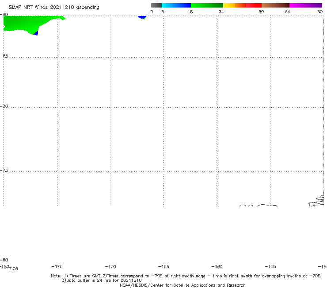Click the colorbar label 50
The width and height of the screenshot is (327, 288).
click(261, 12)
